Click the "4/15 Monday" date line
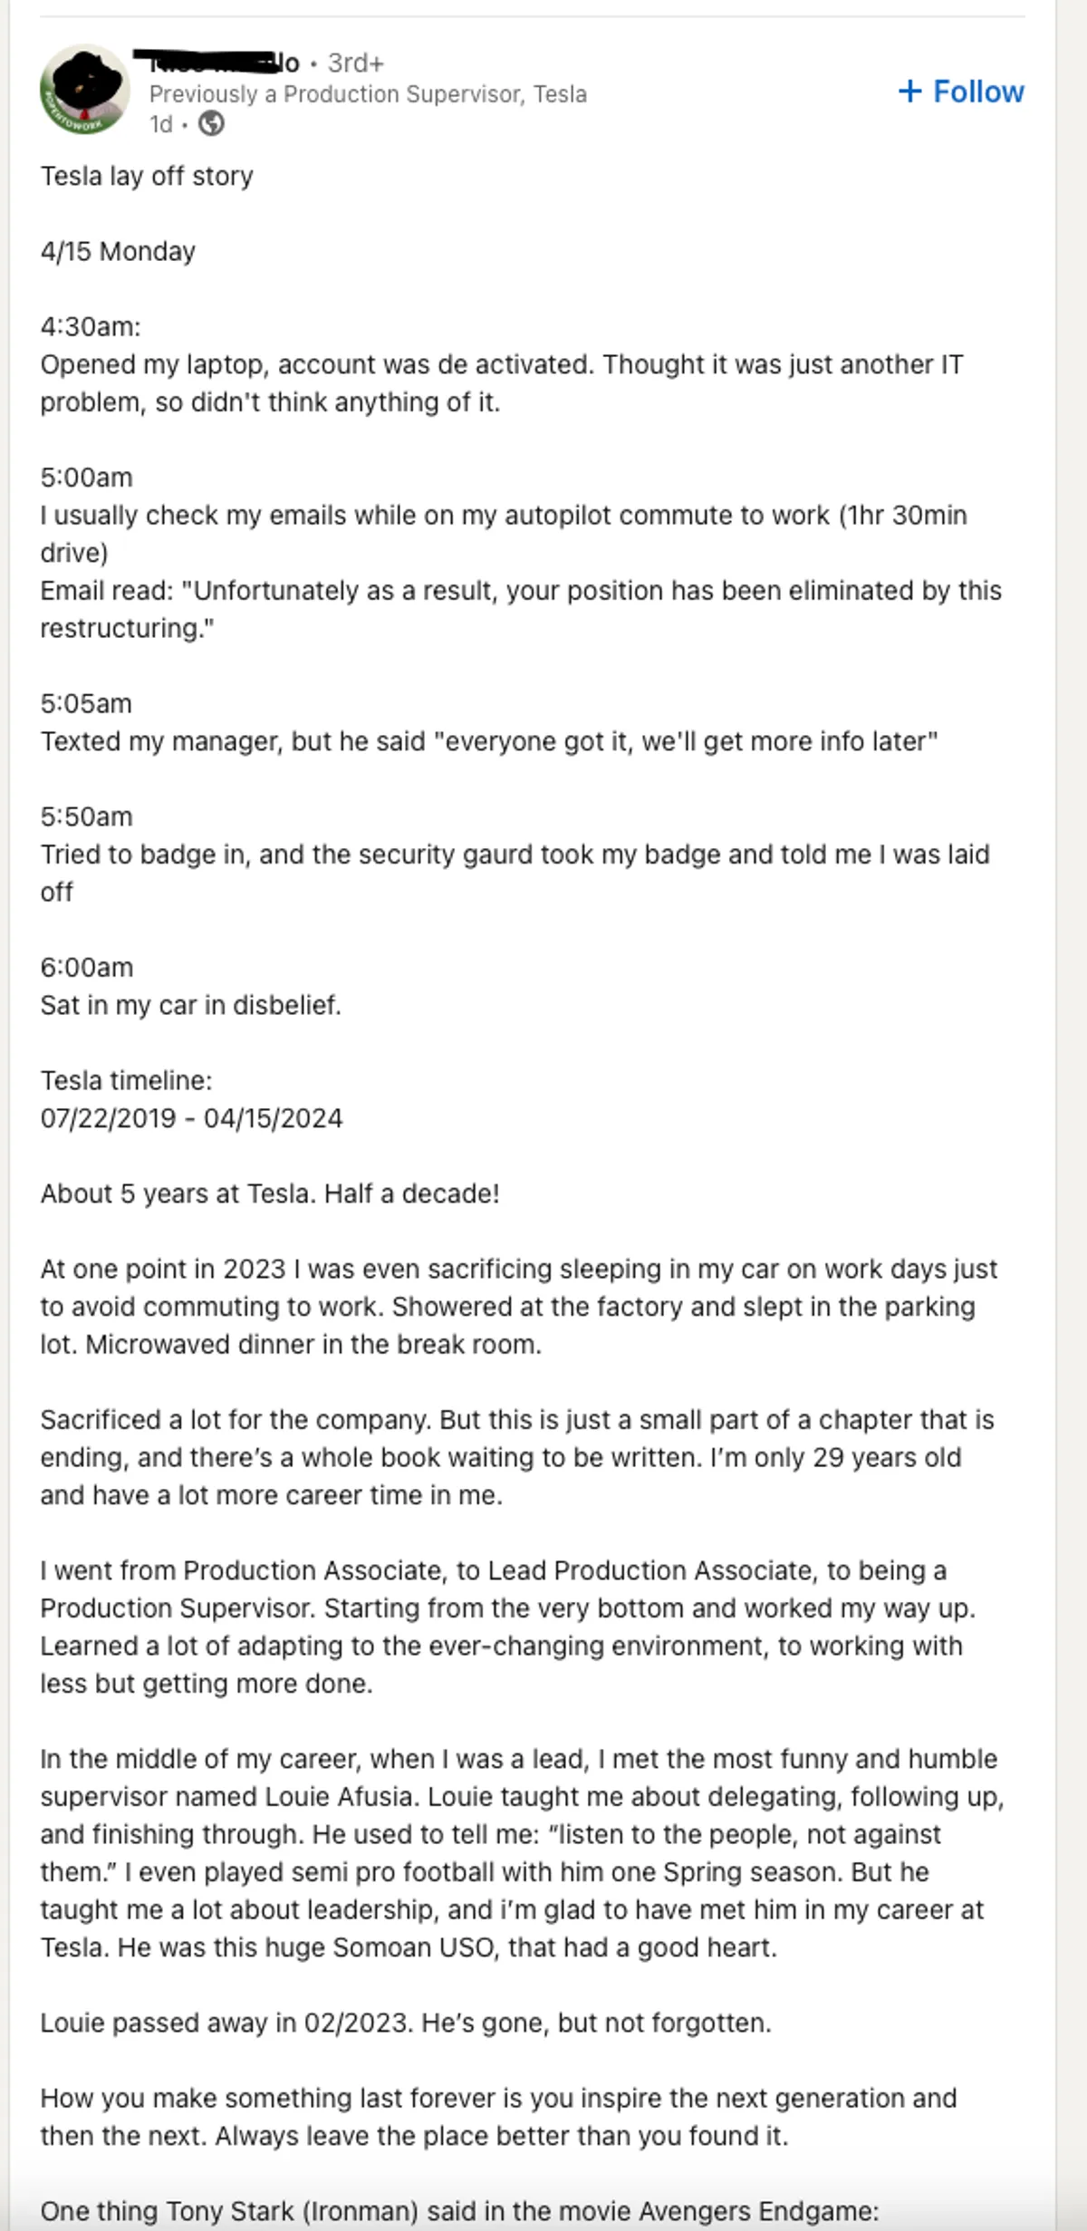This screenshot has height=2231, width=1087. tap(118, 251)
